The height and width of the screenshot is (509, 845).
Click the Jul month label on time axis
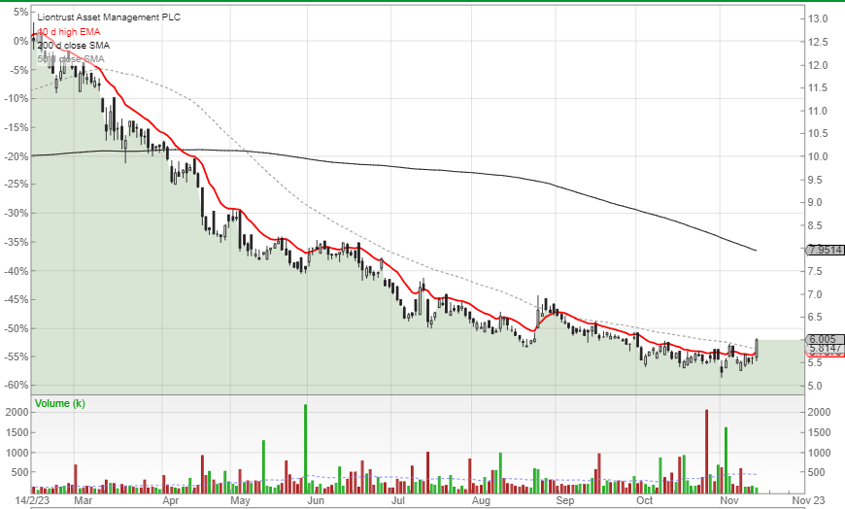point(397,500)
